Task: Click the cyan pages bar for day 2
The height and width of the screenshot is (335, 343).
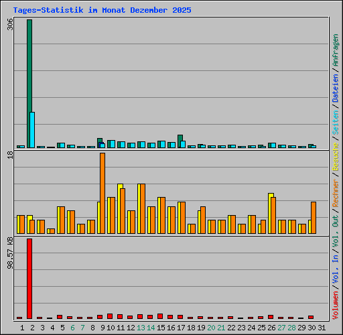Action: pyautogui.click(x=32, y=130)
